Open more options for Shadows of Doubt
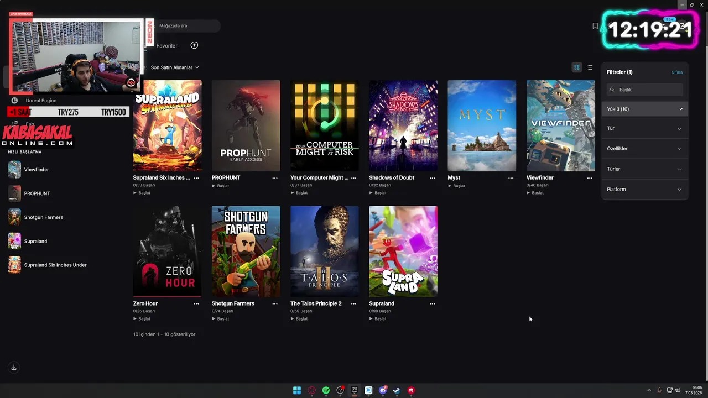This screenshot has width=708, height=398. tap(433, 178)
